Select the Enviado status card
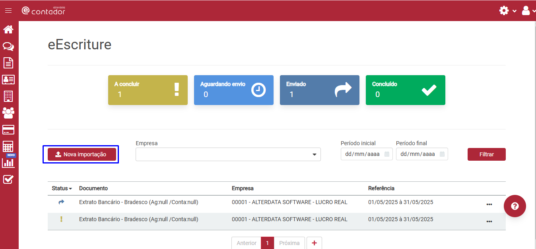536x249 pixels. point(319,90)
